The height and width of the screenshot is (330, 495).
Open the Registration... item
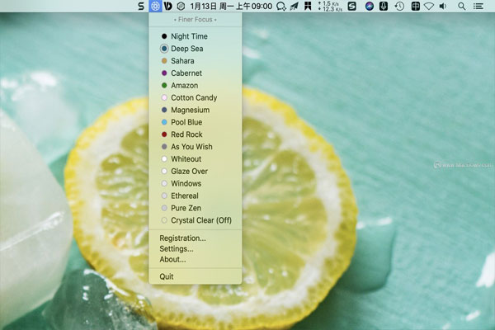[182, 238]
